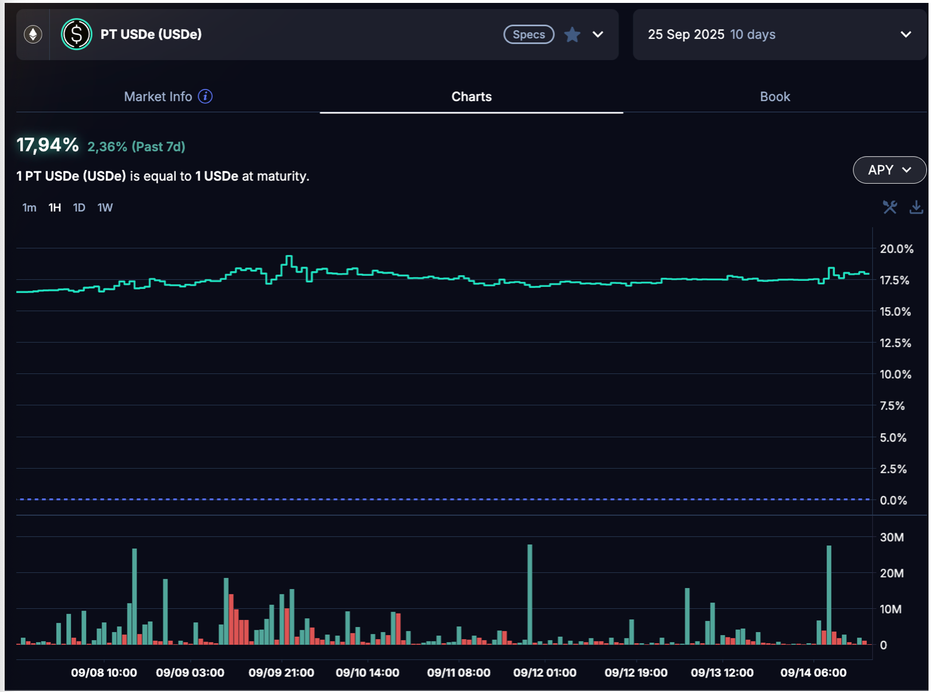Click the USDe token logo
This screenshot has height=692, width=932.
77,34
